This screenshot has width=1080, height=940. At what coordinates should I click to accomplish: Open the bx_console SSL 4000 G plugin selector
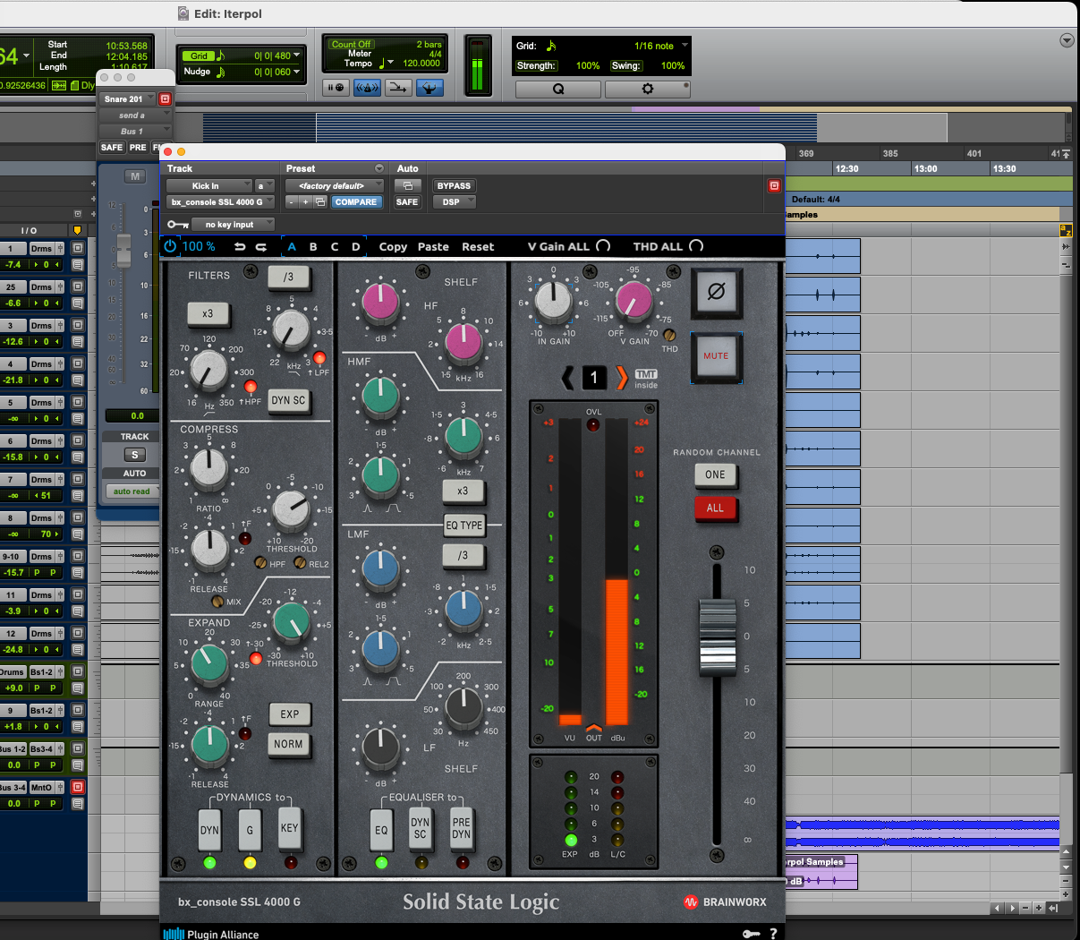pyautogui.click(x=220, y=202)
